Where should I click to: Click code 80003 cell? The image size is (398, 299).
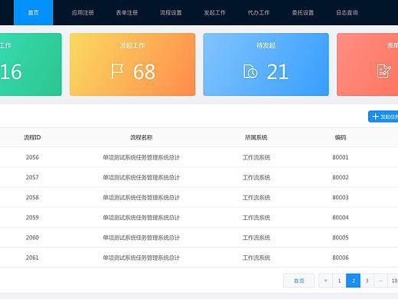[341, 197]
